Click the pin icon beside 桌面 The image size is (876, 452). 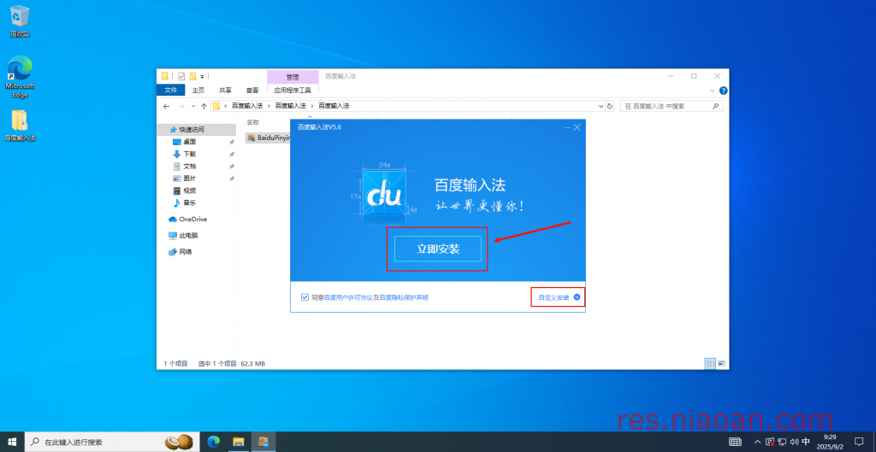coord(232,142)
